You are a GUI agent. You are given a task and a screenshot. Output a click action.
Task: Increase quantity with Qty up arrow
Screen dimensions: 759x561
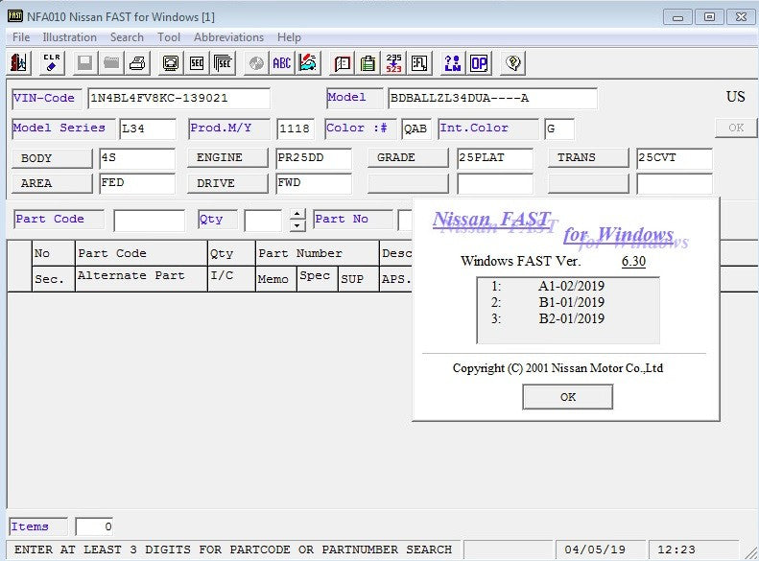(297, 214)
